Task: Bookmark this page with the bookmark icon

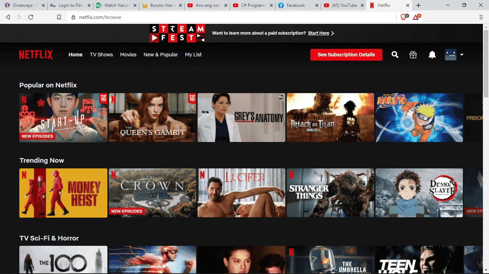Action: (59, 17)
